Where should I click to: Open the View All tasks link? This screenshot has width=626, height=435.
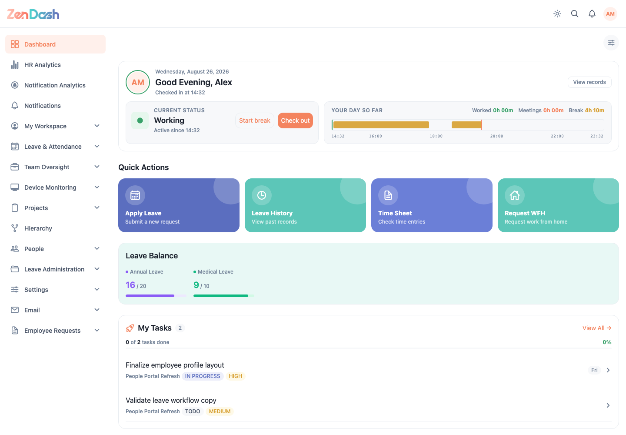[x=597, y=328]
